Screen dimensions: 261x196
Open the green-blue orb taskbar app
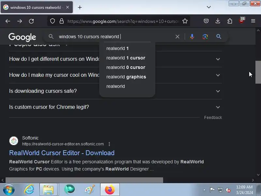[x=69, y=189]
